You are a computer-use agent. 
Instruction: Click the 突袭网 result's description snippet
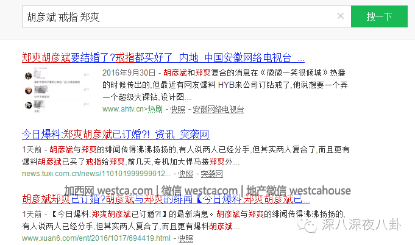coord(183,155)
